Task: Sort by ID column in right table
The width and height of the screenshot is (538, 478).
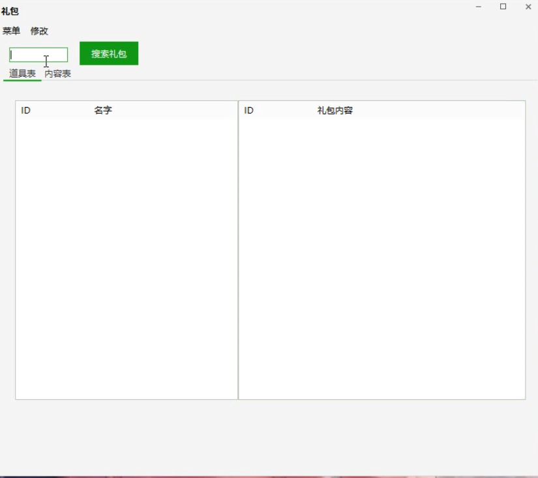Action: pyautogui.click(x=249, y=110)
